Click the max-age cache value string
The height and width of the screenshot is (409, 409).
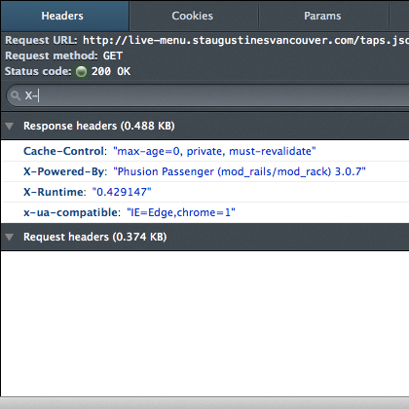(x=214, y=151)
